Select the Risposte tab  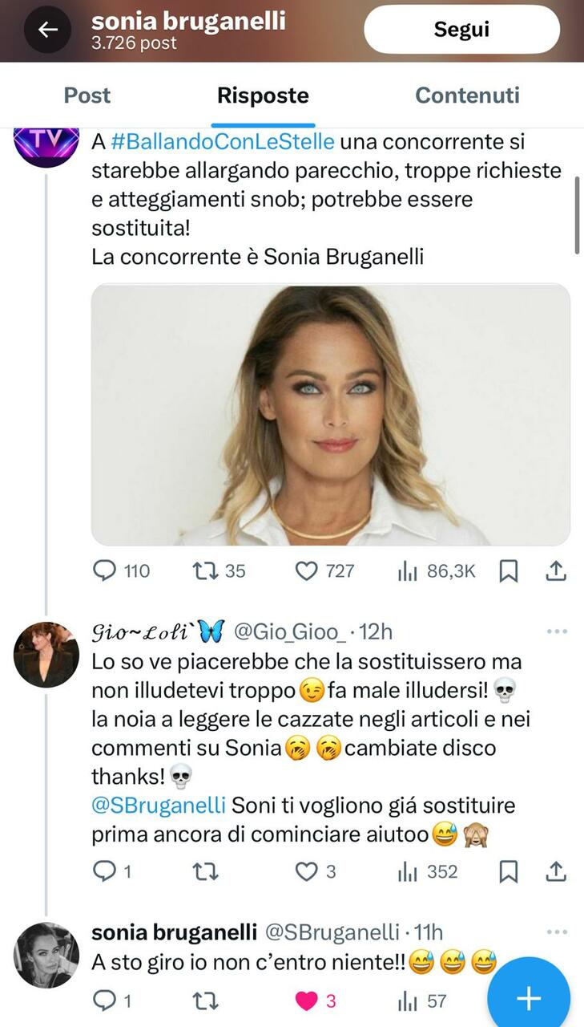point(263,95)
